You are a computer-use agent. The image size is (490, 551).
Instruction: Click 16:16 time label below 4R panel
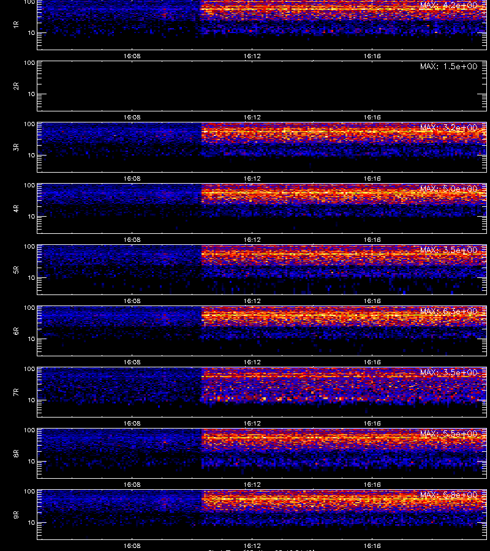pos(372,239)
